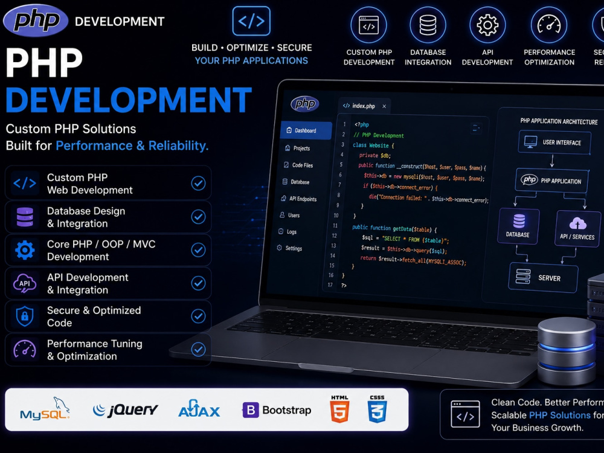This screenshot has height=453, width=604.
Task: Click the MySQL logo
Action: click(x=45, y=409)
